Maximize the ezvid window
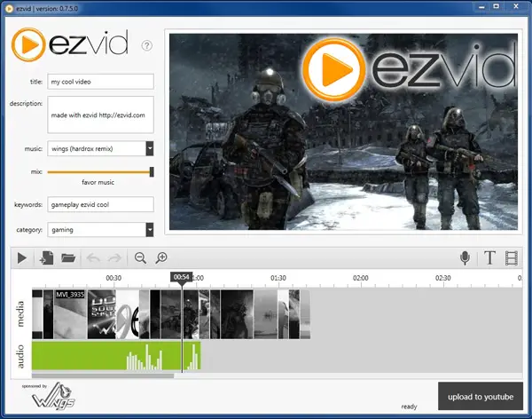Image resolution: width=532 pixels, height=419 pixels. pos(496,6)
